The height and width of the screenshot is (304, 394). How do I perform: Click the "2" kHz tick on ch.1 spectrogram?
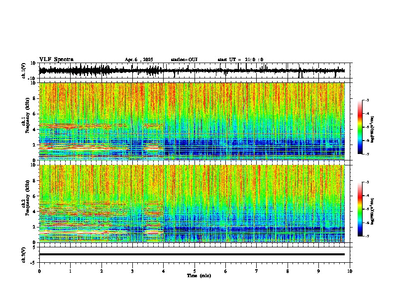[35, 145]
